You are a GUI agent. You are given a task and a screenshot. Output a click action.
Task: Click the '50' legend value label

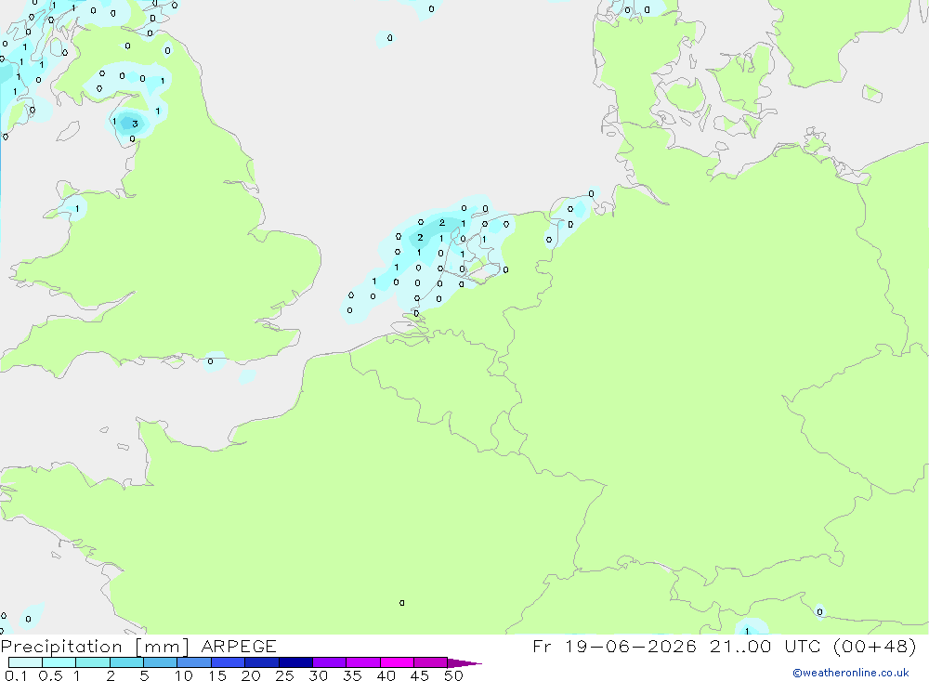click(x=453, y=675)
